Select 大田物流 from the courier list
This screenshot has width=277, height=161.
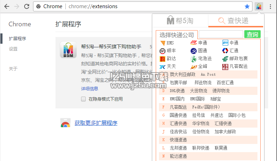198,91
